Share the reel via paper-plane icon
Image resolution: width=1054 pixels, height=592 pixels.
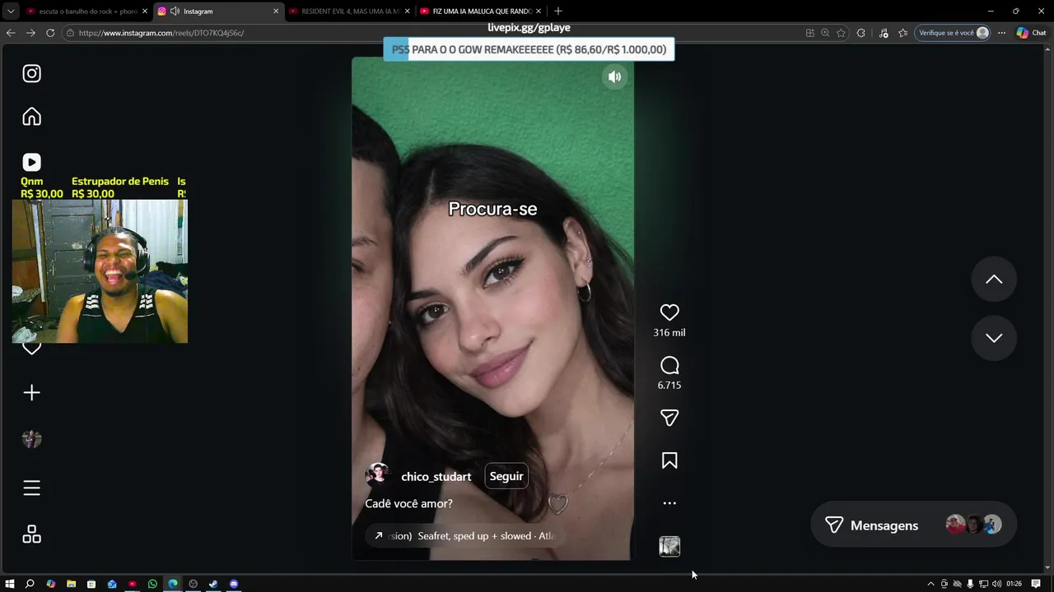click(x=669, y=418)
